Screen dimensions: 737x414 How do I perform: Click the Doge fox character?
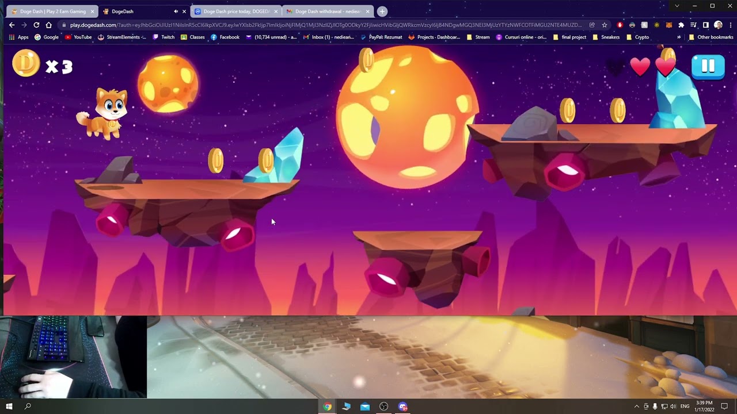click(x=104, y=113)
